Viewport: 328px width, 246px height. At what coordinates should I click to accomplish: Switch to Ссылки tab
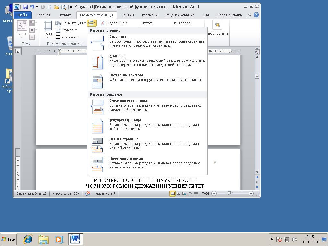pos(127,15)
